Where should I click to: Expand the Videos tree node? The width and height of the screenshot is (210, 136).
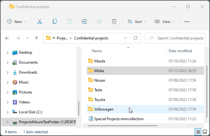pyautogui.click(x=7, y=102)
